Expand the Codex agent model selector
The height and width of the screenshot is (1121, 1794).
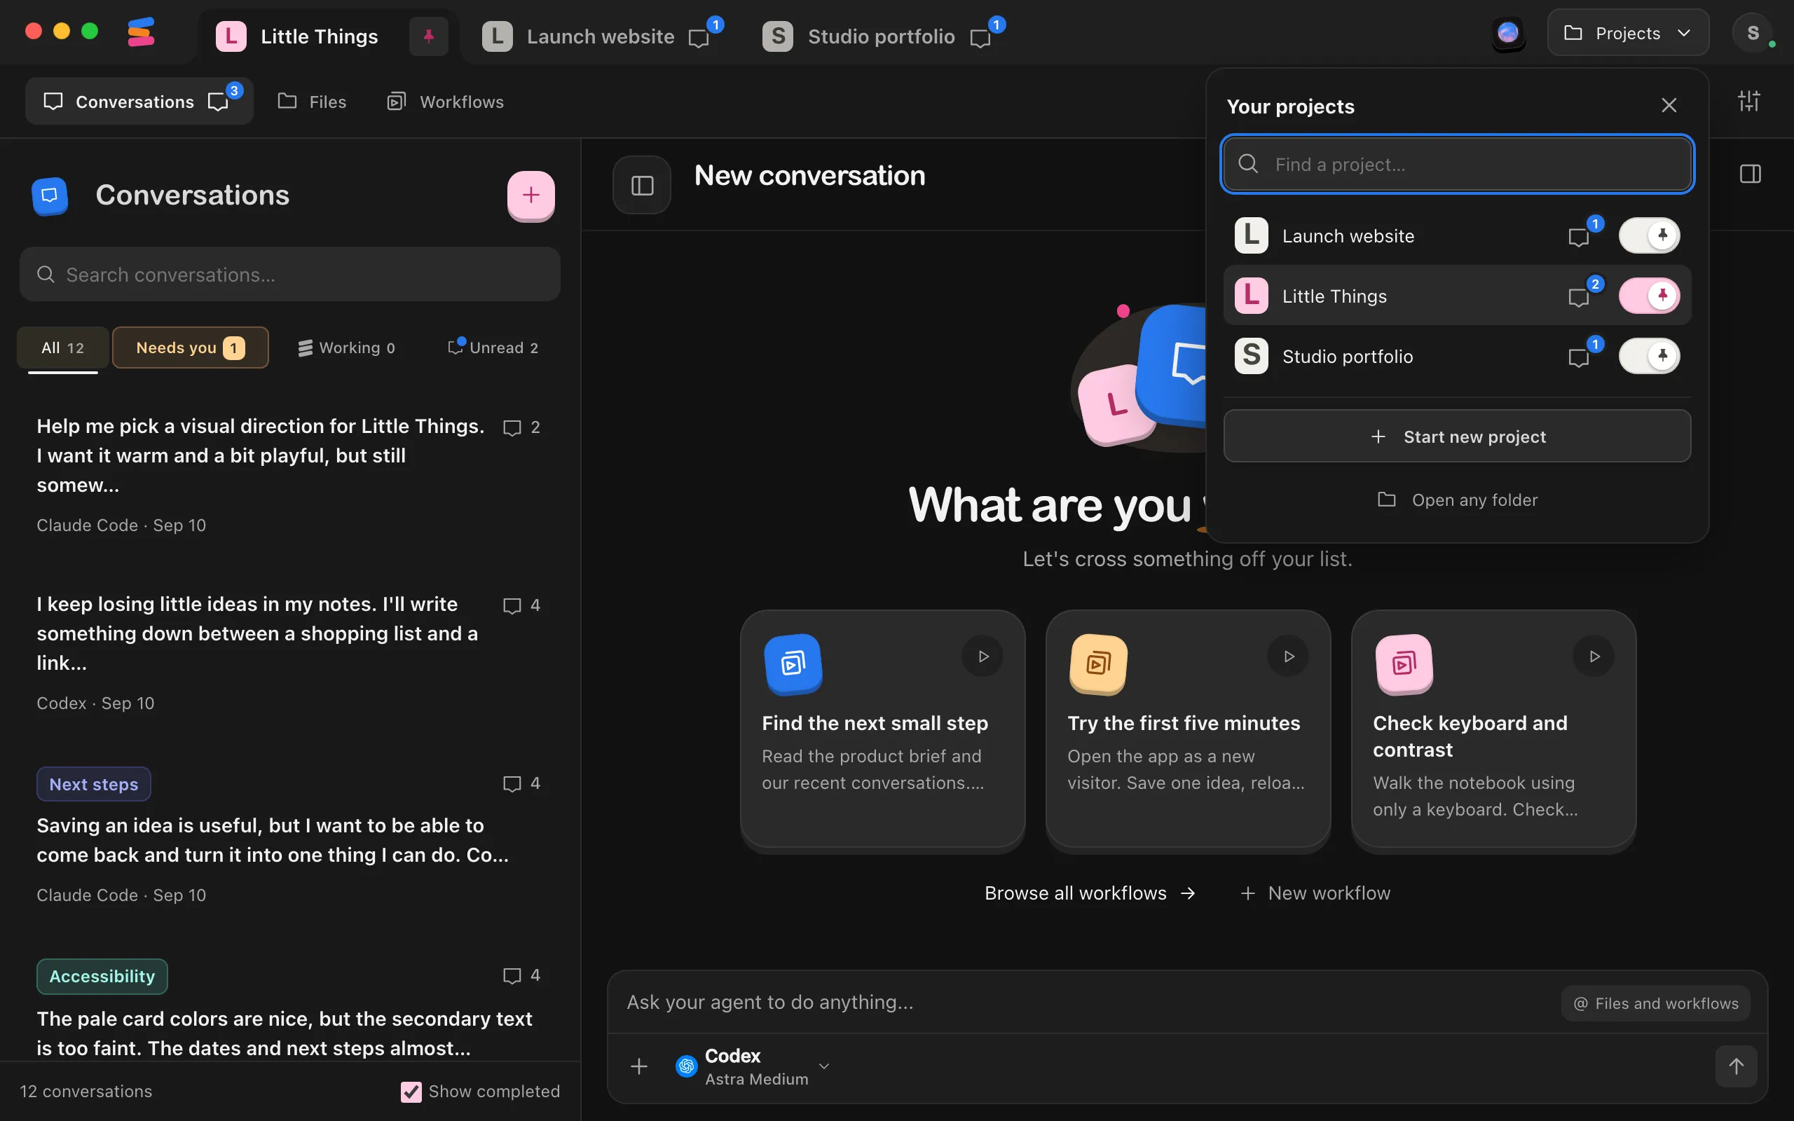[x=753, y=1066]
